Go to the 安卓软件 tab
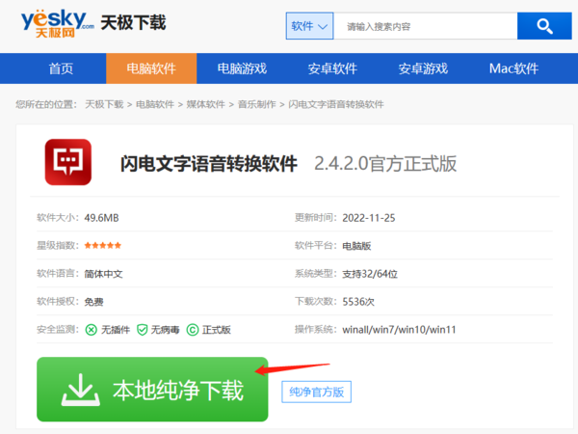The image size is (578, 434). (332, 68)
